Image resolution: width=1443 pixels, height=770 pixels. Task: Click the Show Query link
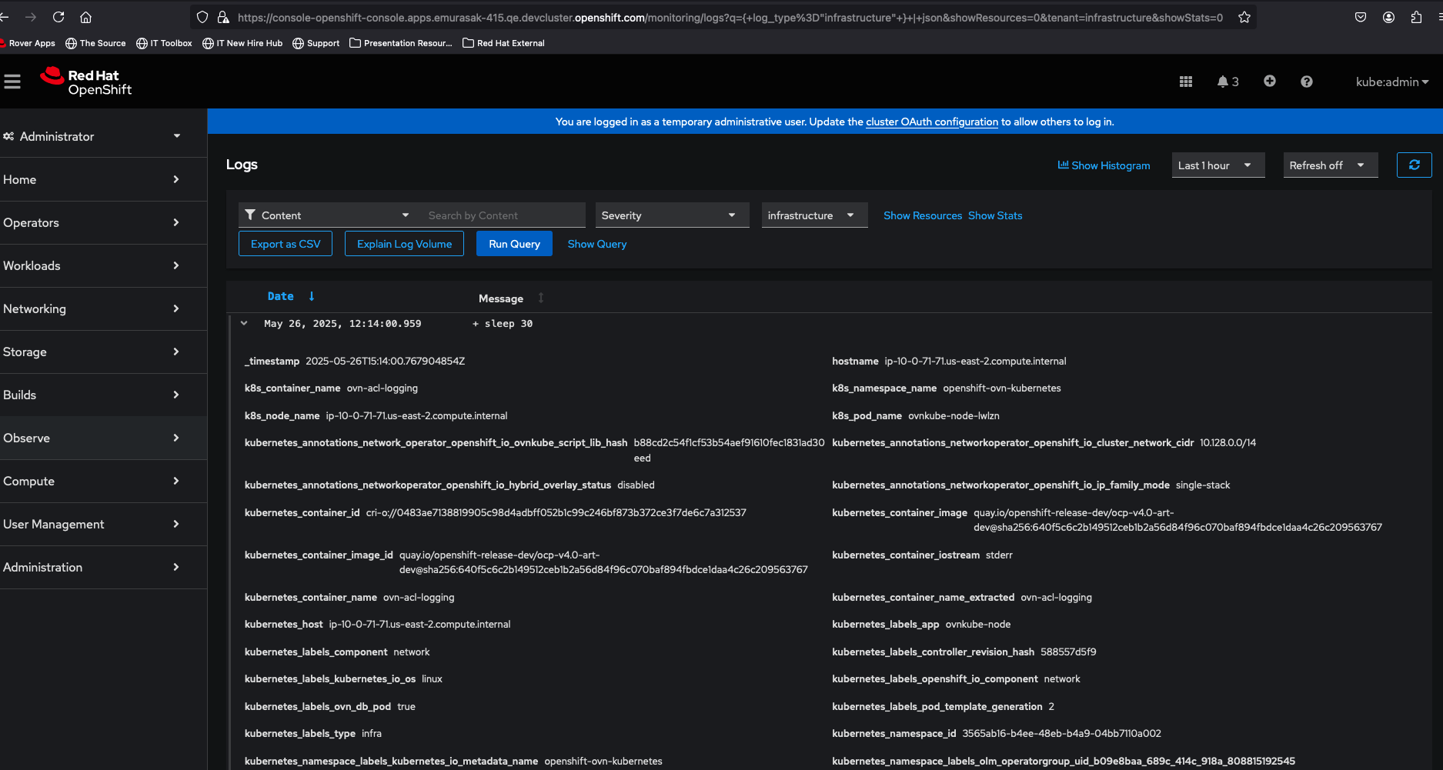click(597, 244)
